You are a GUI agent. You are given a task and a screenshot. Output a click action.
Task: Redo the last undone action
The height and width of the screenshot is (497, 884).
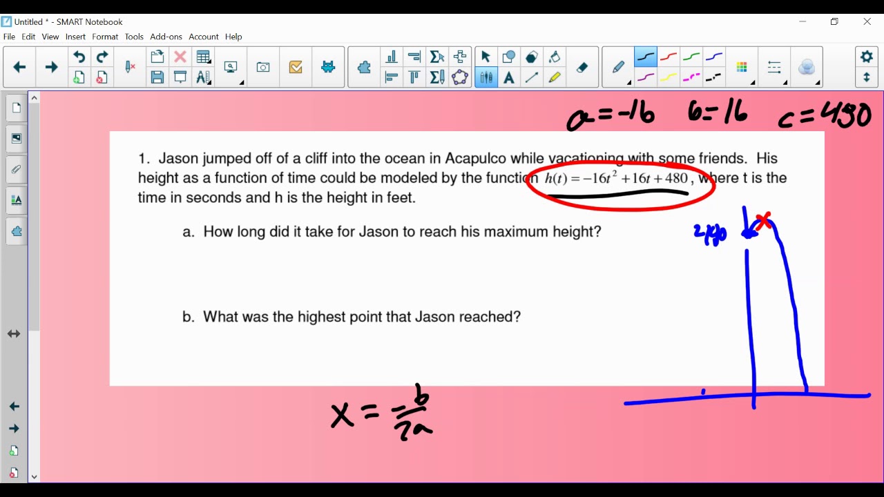(x=102, y=57)
